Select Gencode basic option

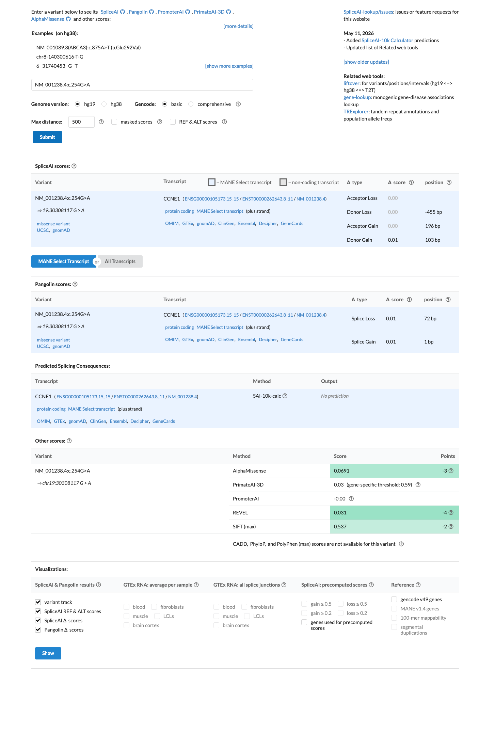click(165, 104)
